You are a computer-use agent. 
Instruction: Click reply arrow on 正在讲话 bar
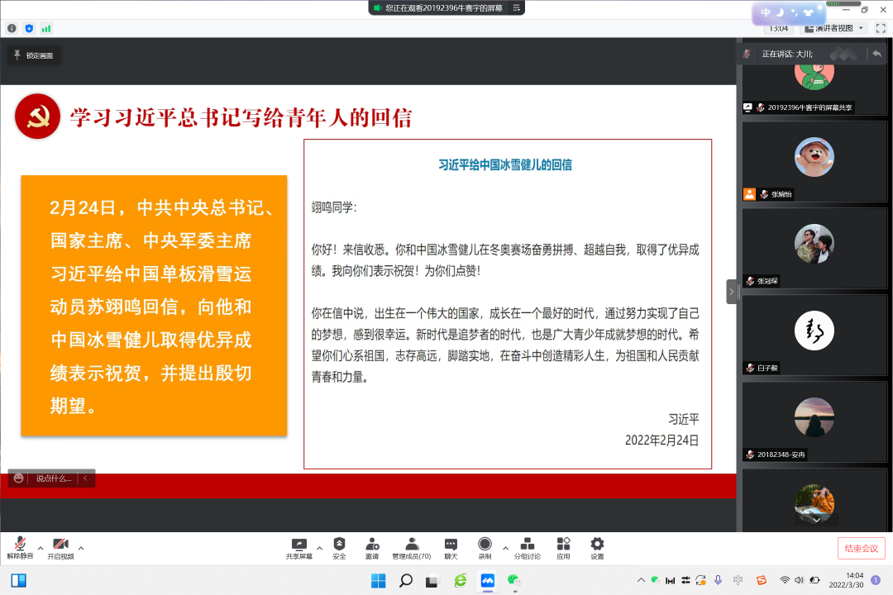click(x=877, y=54)
